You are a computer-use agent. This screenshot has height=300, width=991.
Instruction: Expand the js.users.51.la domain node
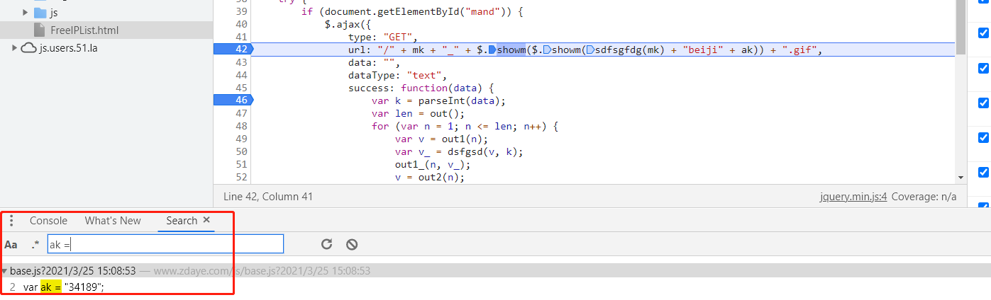(13, 48)
